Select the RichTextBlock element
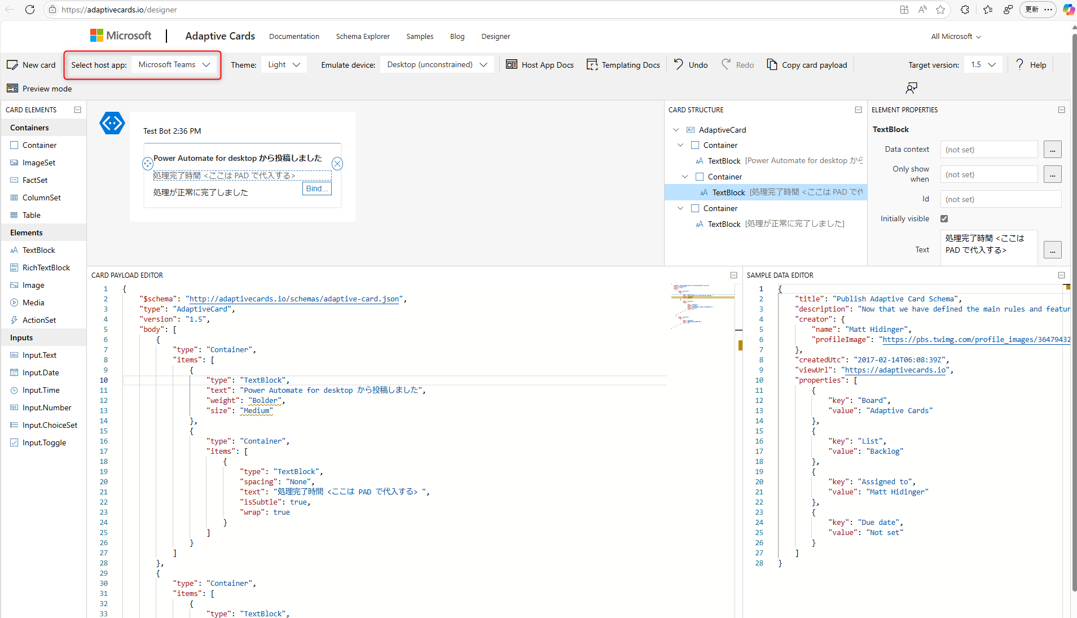This screenshot has height=618, width=1077. 43,268
